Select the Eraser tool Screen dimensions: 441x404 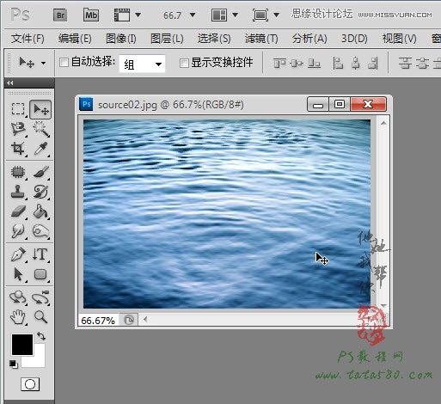pos(18,211)
